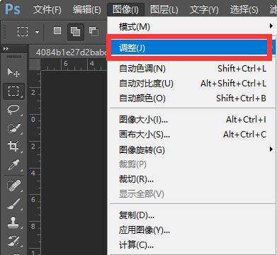Choose 自动对比度(U) menu item
The width and height of the screenshot is (277, 255).
coord(192,84)
